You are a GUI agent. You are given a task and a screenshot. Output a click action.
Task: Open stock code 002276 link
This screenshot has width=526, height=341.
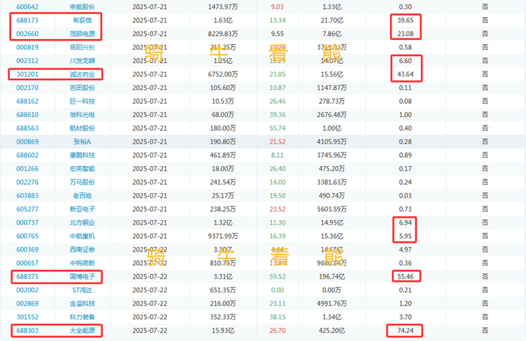click(x=28, y=182)
